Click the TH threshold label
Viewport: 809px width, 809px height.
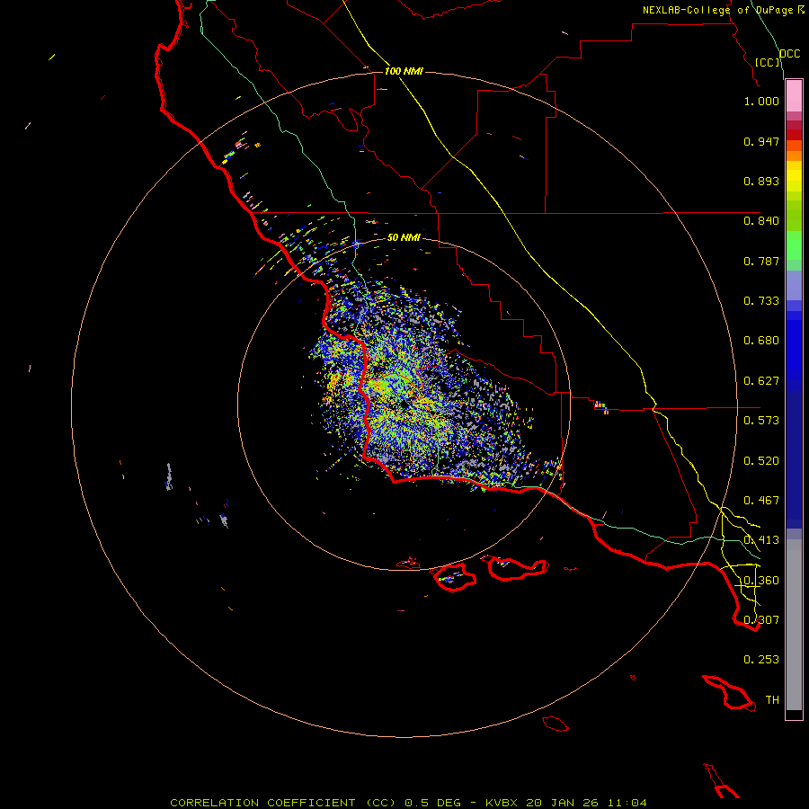[772, 700]
